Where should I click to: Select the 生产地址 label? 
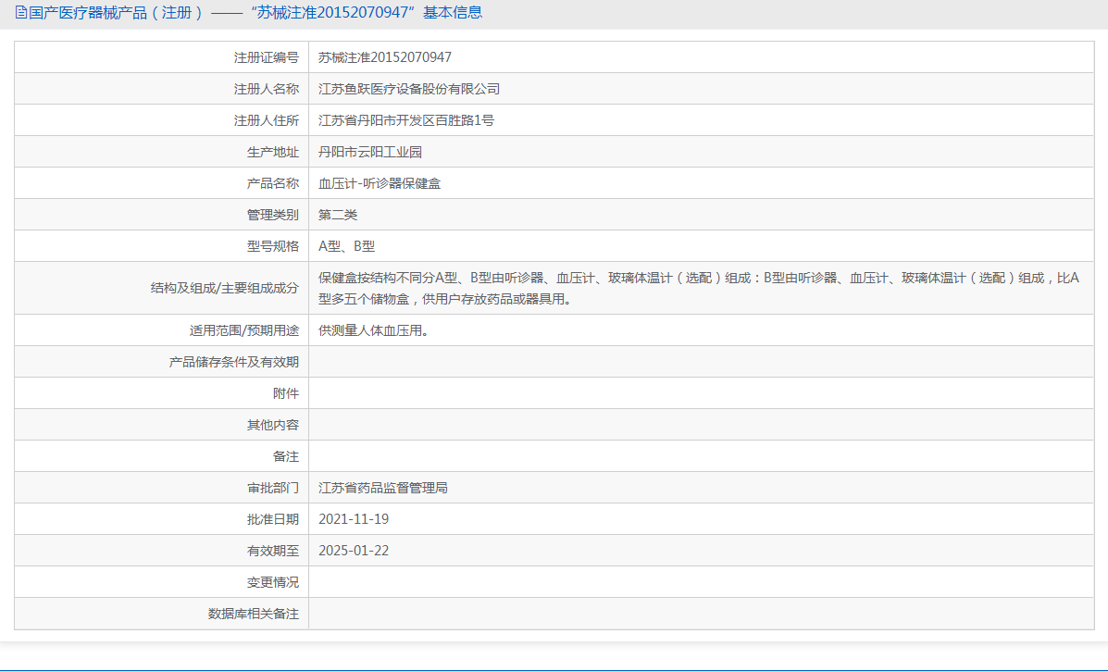[273, 152]
